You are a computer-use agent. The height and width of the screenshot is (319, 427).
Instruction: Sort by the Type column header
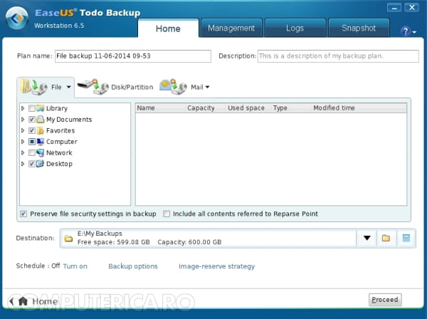[280, 108]
